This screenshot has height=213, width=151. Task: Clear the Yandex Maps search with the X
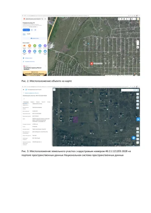[x=45, y=19]
